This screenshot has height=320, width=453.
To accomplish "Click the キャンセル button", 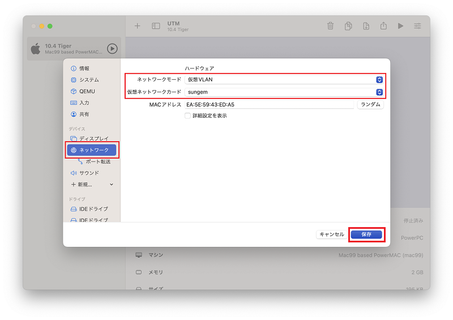I will tap(332, 234).
